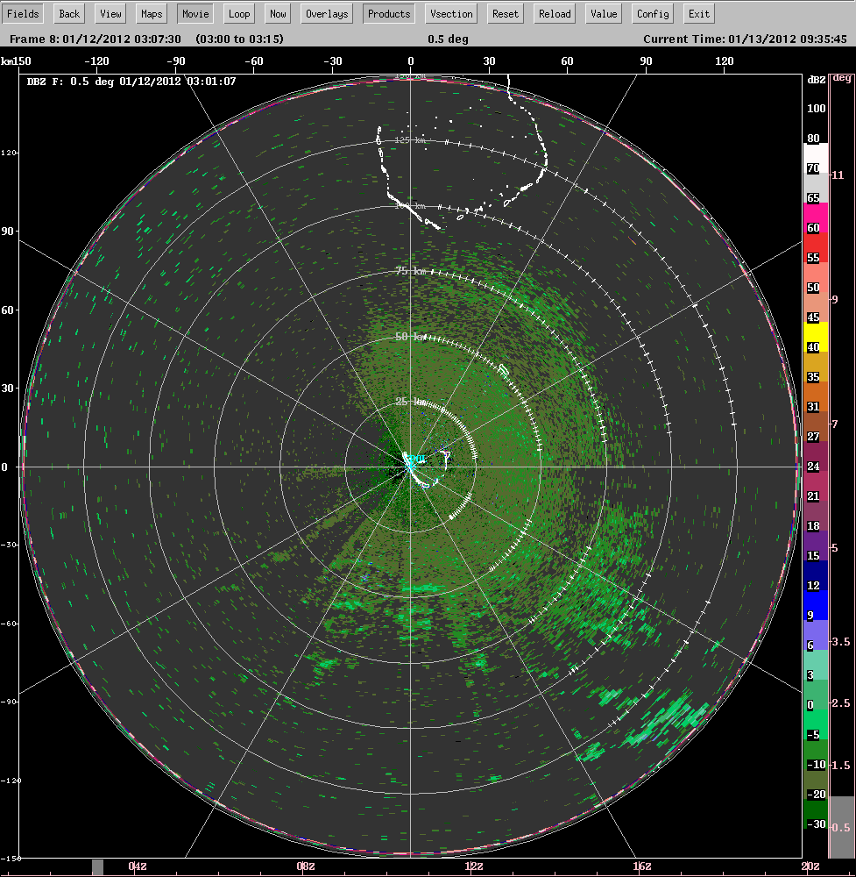Enable the Value readout mode

pos(605,13)
